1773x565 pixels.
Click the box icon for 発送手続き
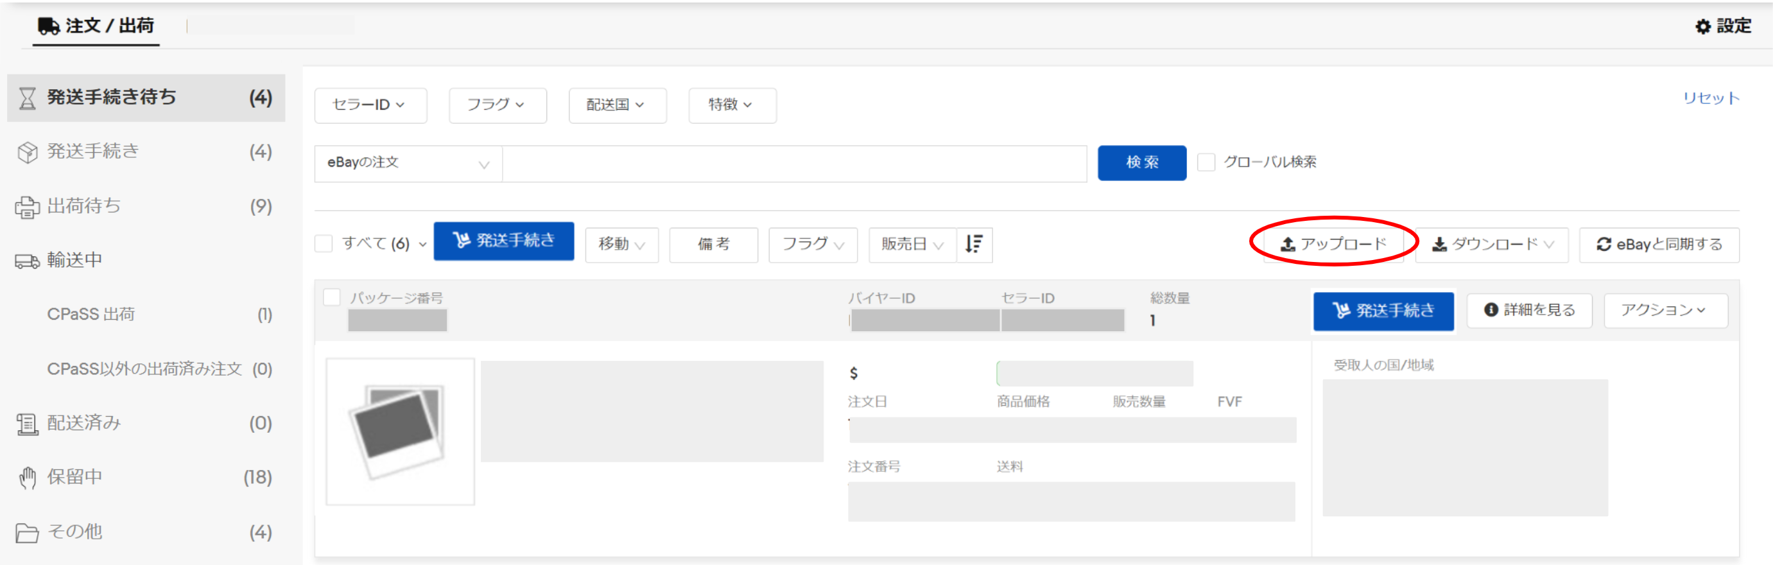(27, 152)
